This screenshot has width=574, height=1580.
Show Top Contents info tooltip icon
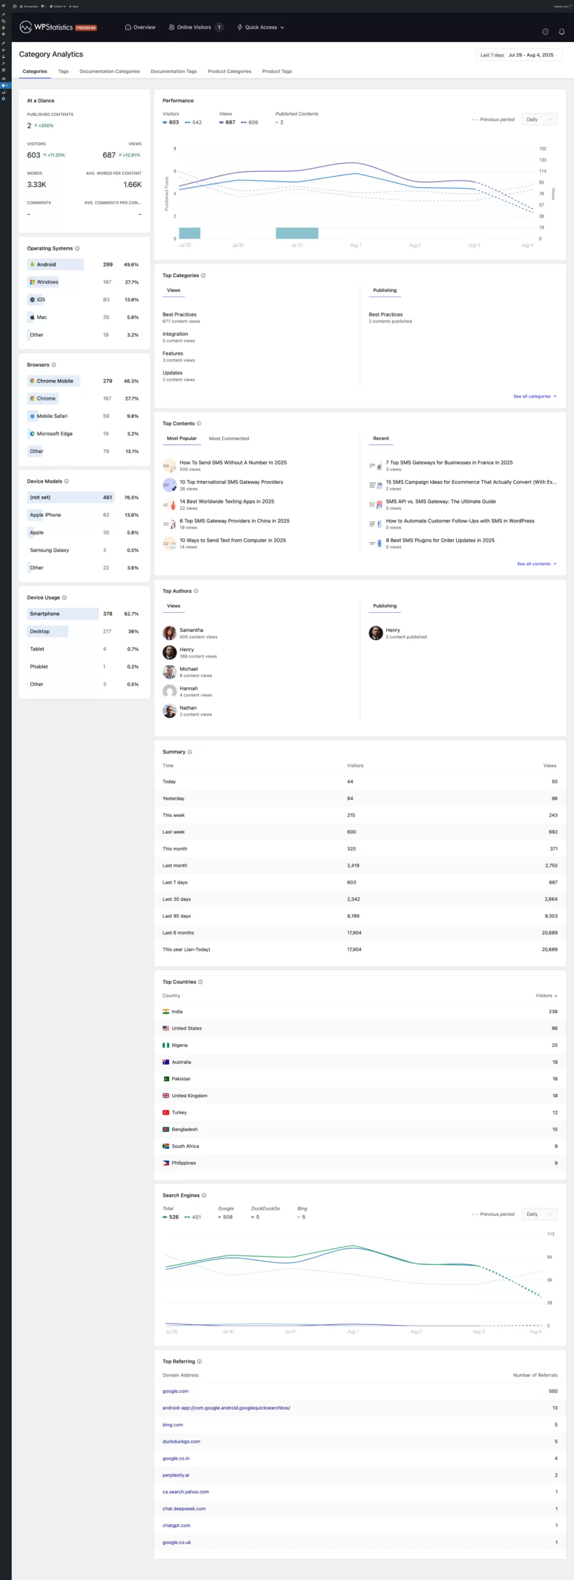(199, 424)
